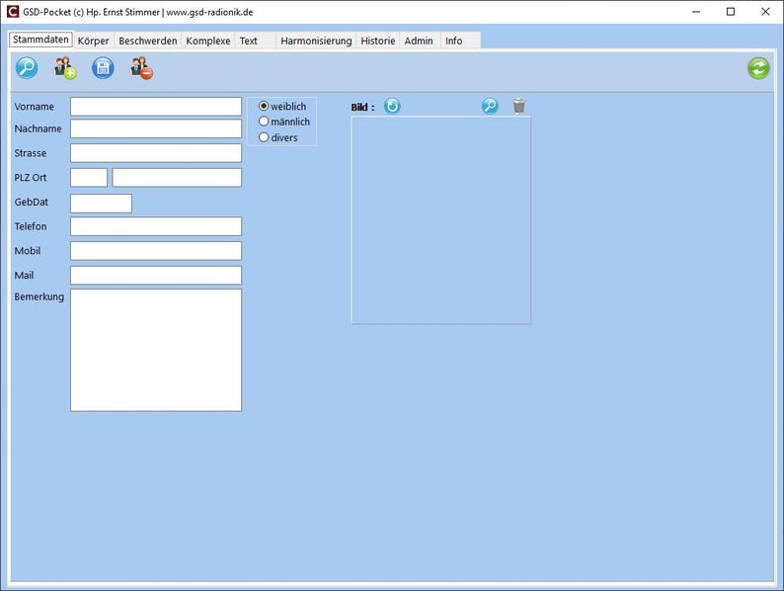Switch to the Text tab
784x591 pixels.
[255, 41]
